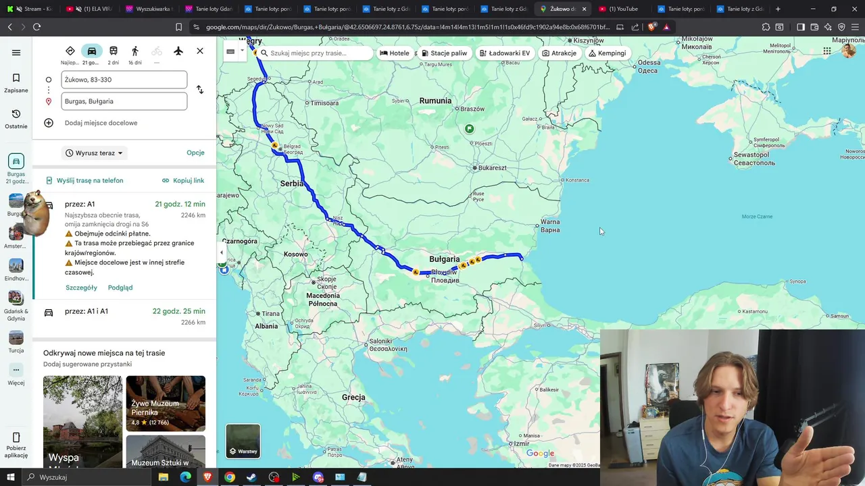Open Żywe Muzeum Piernika suggestion card

click(166, 404)
